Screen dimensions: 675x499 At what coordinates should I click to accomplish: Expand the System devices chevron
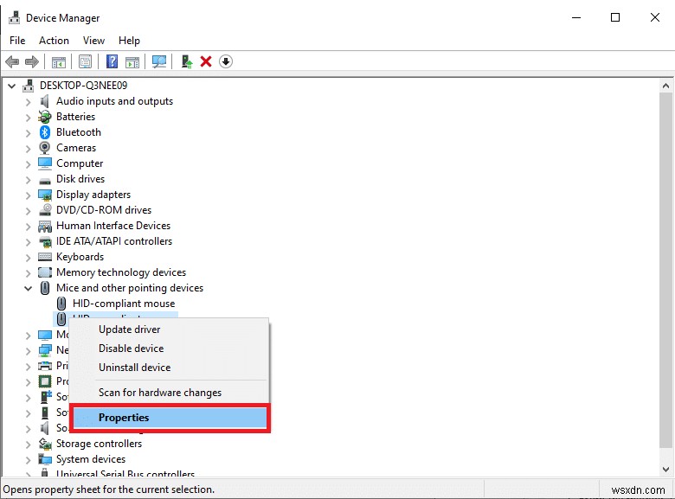(x=28, y=460)
